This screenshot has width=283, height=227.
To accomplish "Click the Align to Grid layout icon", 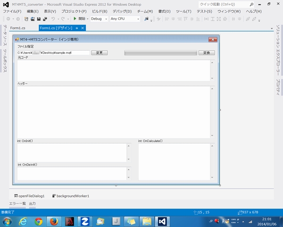I will coord(158,19).
